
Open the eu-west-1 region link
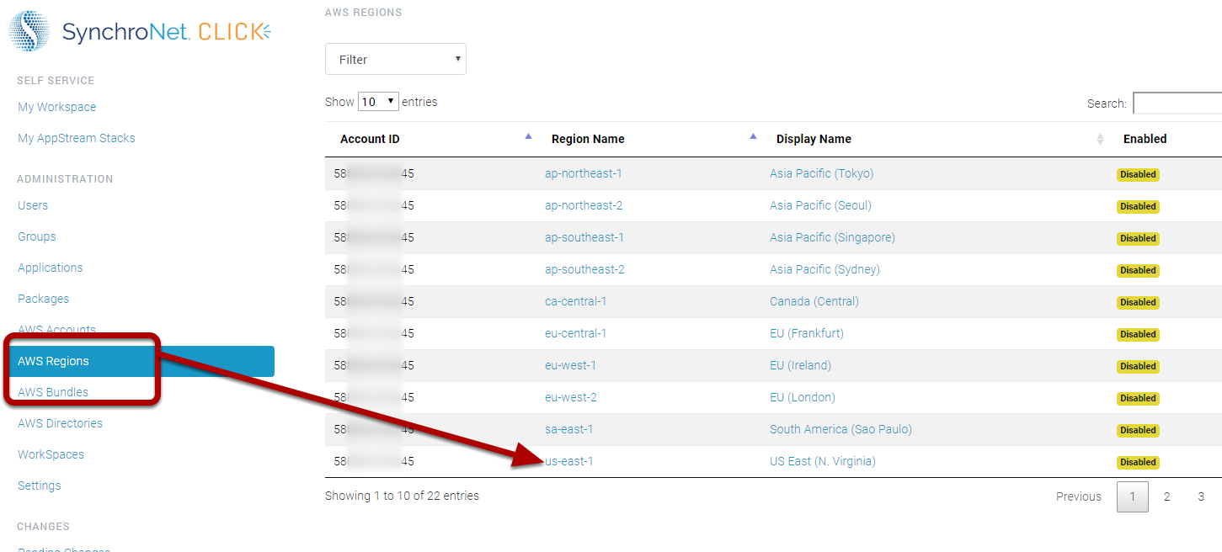[571, 365]
